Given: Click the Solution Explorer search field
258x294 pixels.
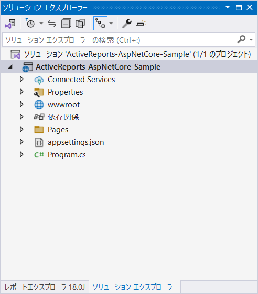Looking at the screenshot, I should pyautogui.click(x=128, y=40).
